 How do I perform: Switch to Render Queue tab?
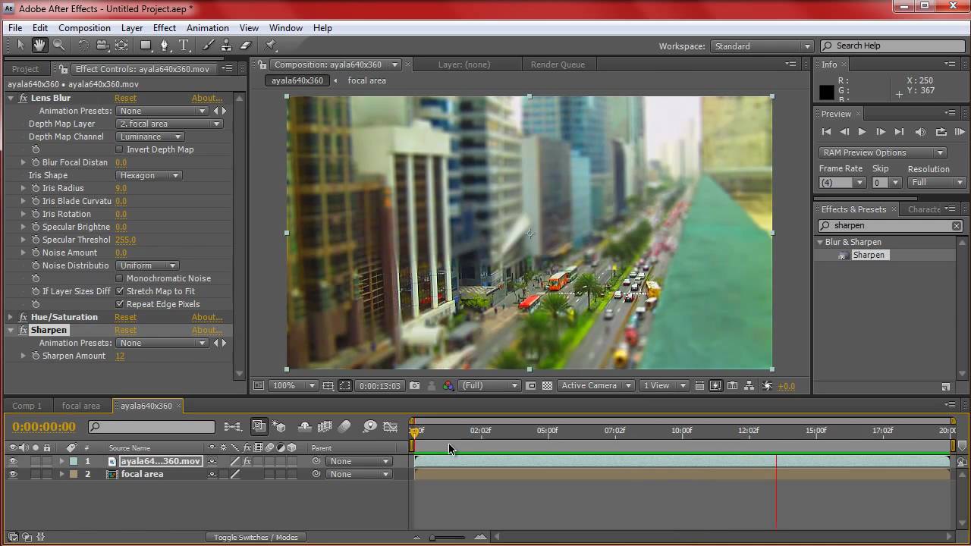point(558,64)
